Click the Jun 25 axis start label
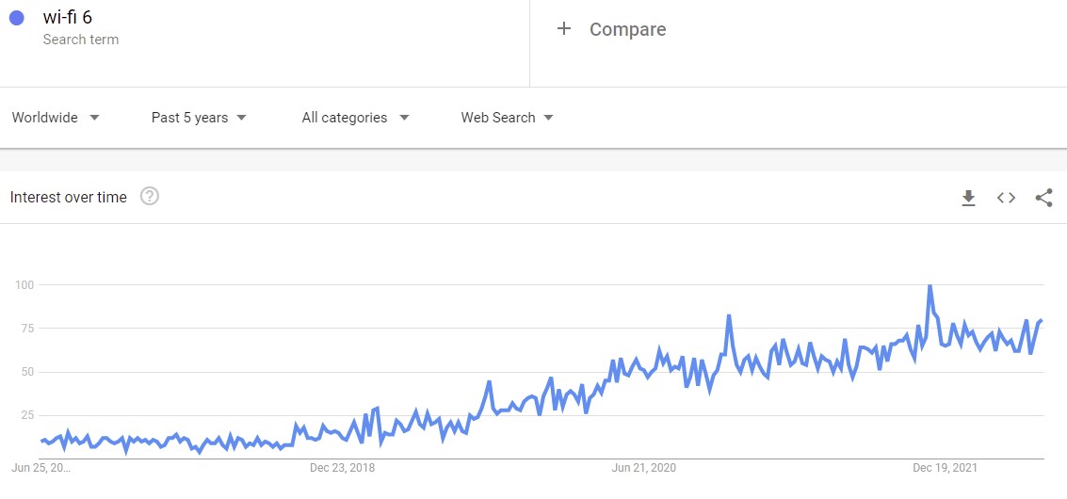 pos(40,467)
